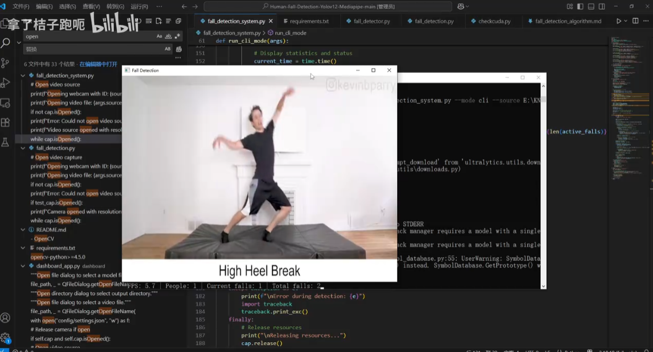
Task: Click the replace 替换 input field
Action: click(x=93, y=49)
